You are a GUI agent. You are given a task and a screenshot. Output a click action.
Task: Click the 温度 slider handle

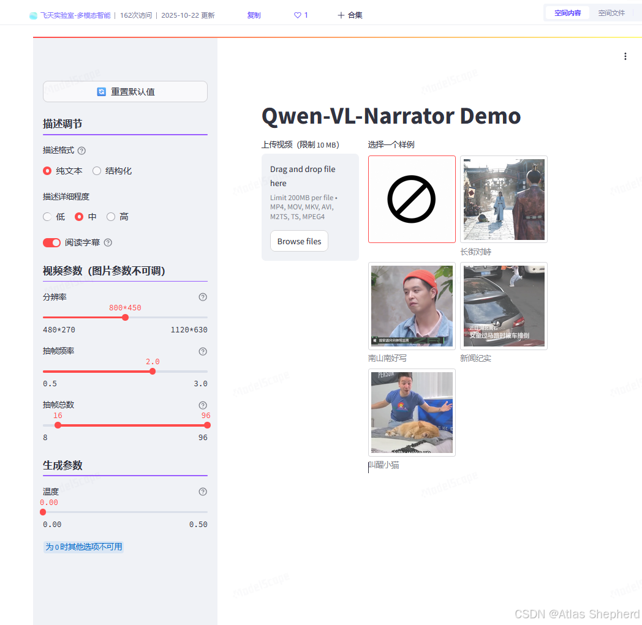tap(43, 512)
